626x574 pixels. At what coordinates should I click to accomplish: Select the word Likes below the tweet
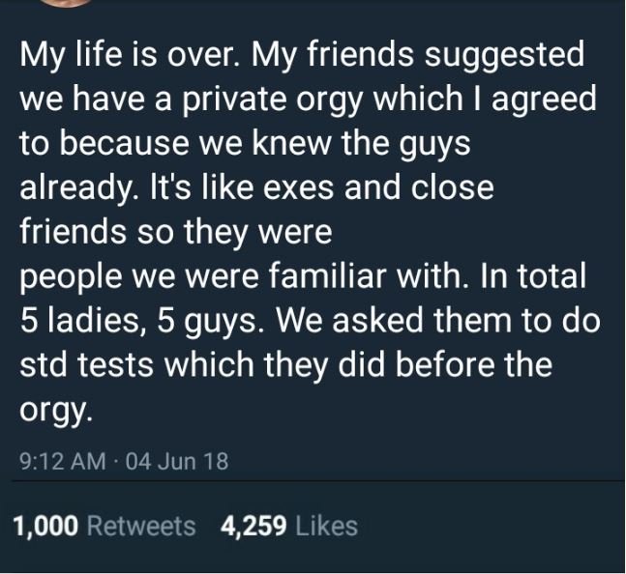327,526
